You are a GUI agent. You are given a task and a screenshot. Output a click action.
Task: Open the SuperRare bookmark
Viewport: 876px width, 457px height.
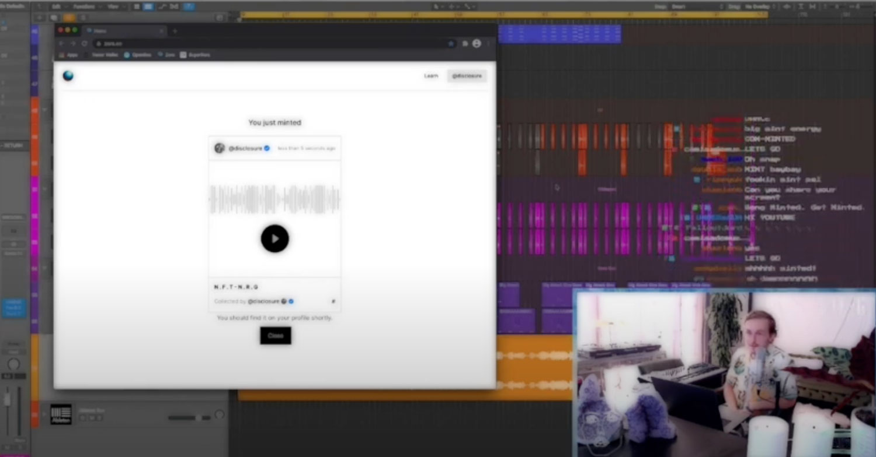(x=195, y=55)
